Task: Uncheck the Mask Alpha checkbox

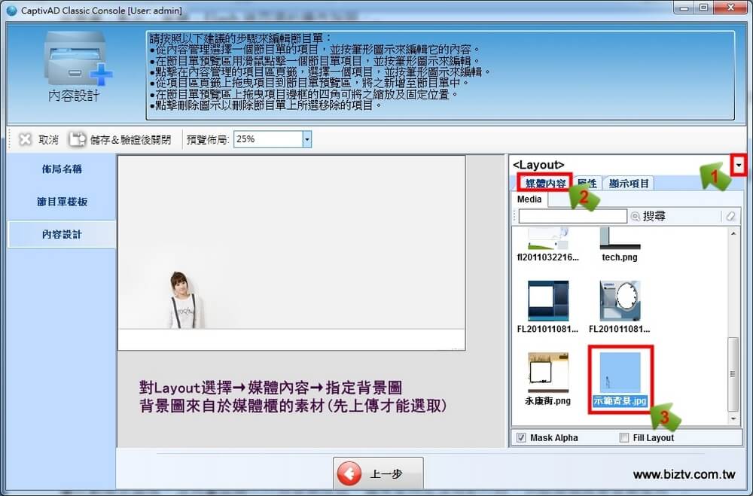Action: pos(521,437)
